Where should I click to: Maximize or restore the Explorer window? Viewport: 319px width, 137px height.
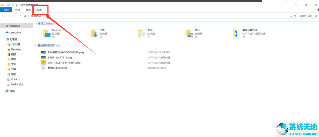(x=306, y=5)
